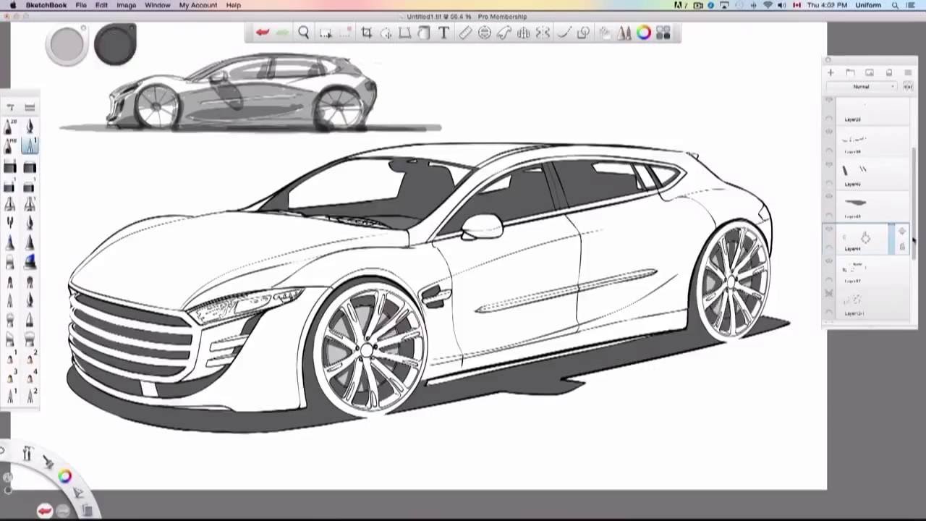The width and height of the screenshot is (926, 521).
Task: Hide Layer 44 with its visibility eye
Action: point(829,229)
